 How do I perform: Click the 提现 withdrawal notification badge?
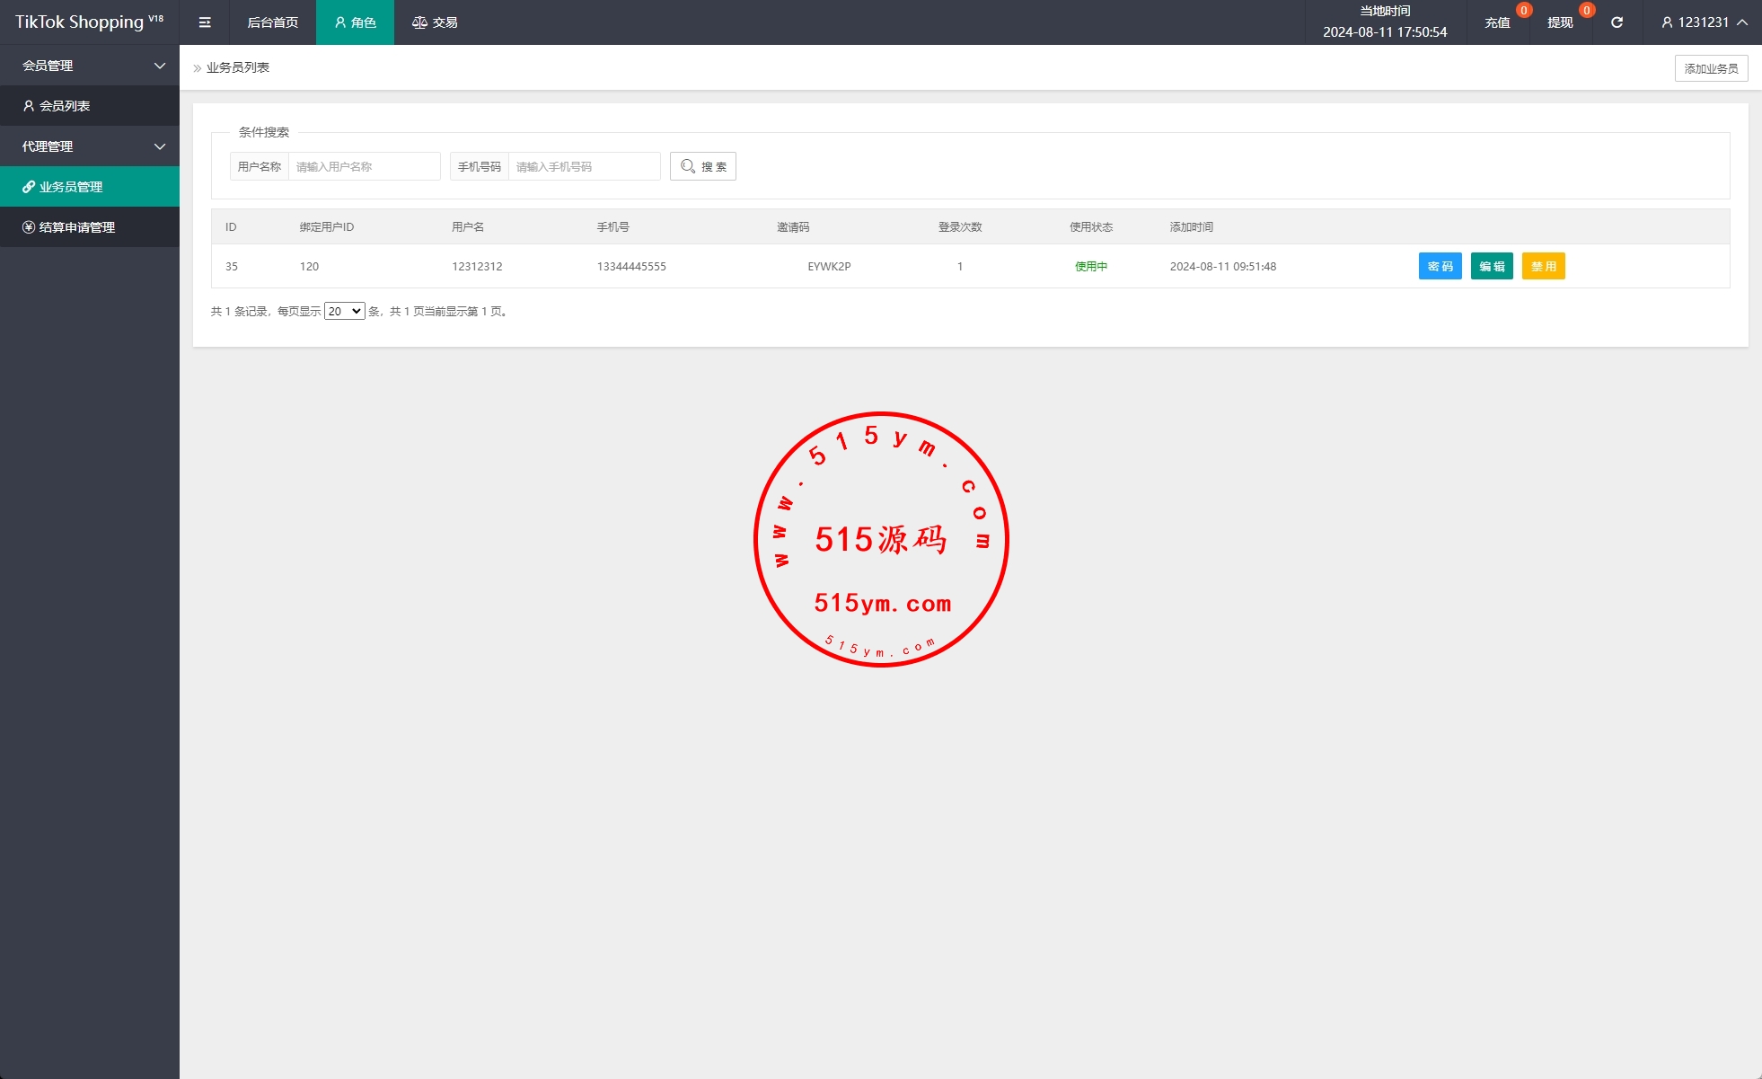coord(1586,11)
